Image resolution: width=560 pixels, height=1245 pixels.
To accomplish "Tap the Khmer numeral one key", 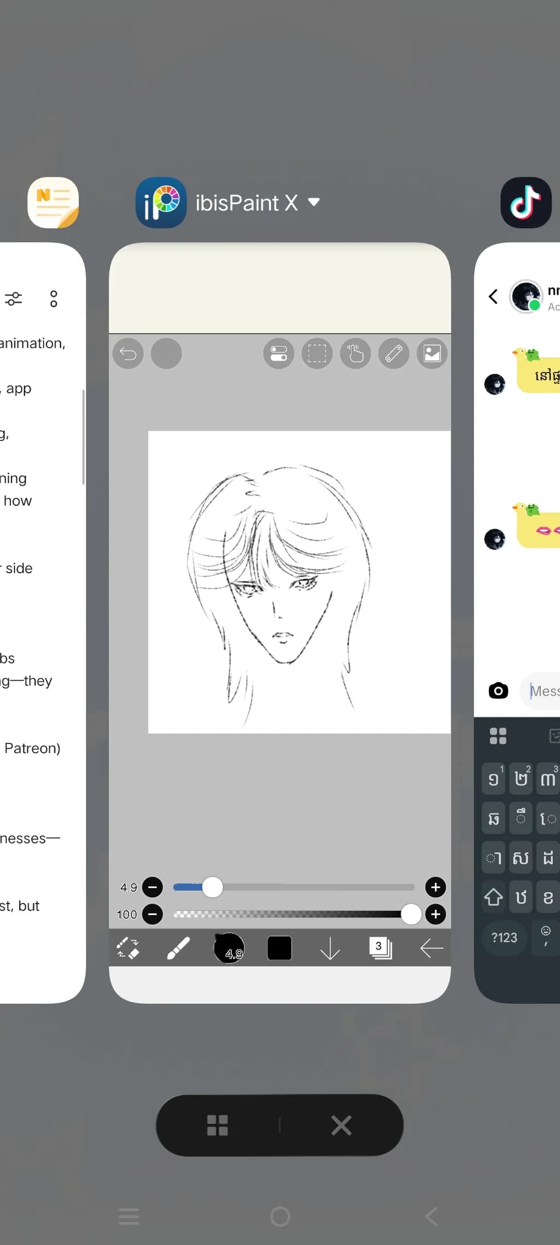I will 494,778.
